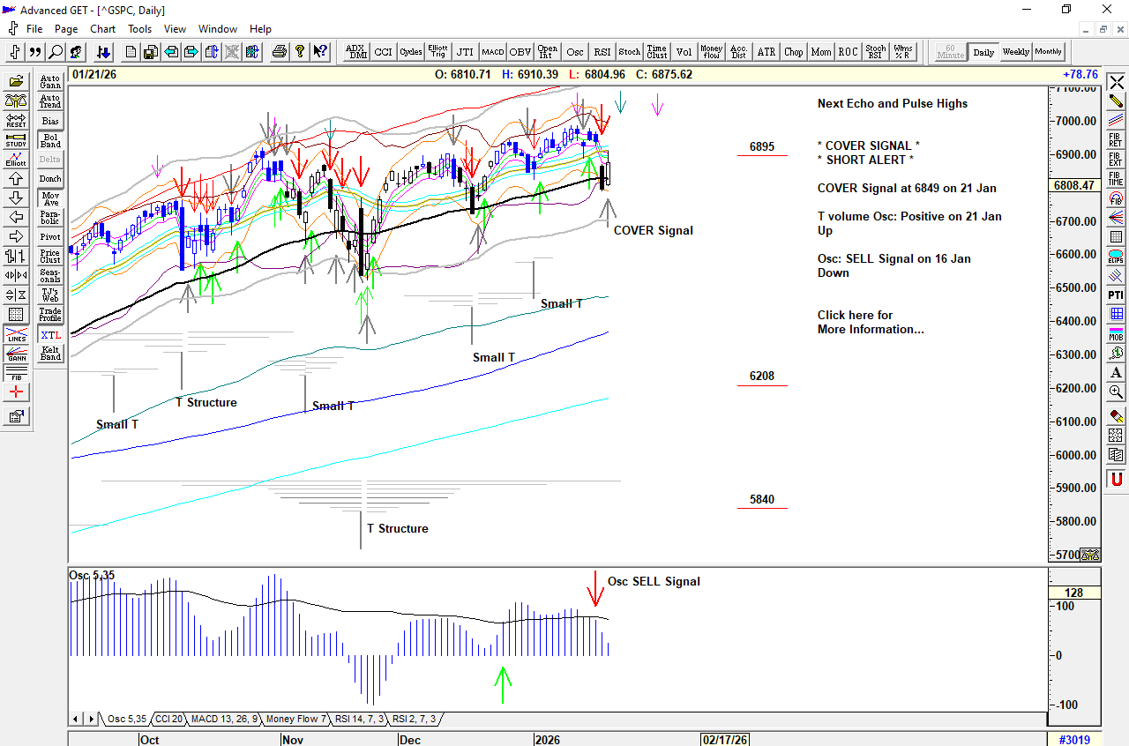
Task: Select the red crosshair cursor tool
Action: [16, 392]
